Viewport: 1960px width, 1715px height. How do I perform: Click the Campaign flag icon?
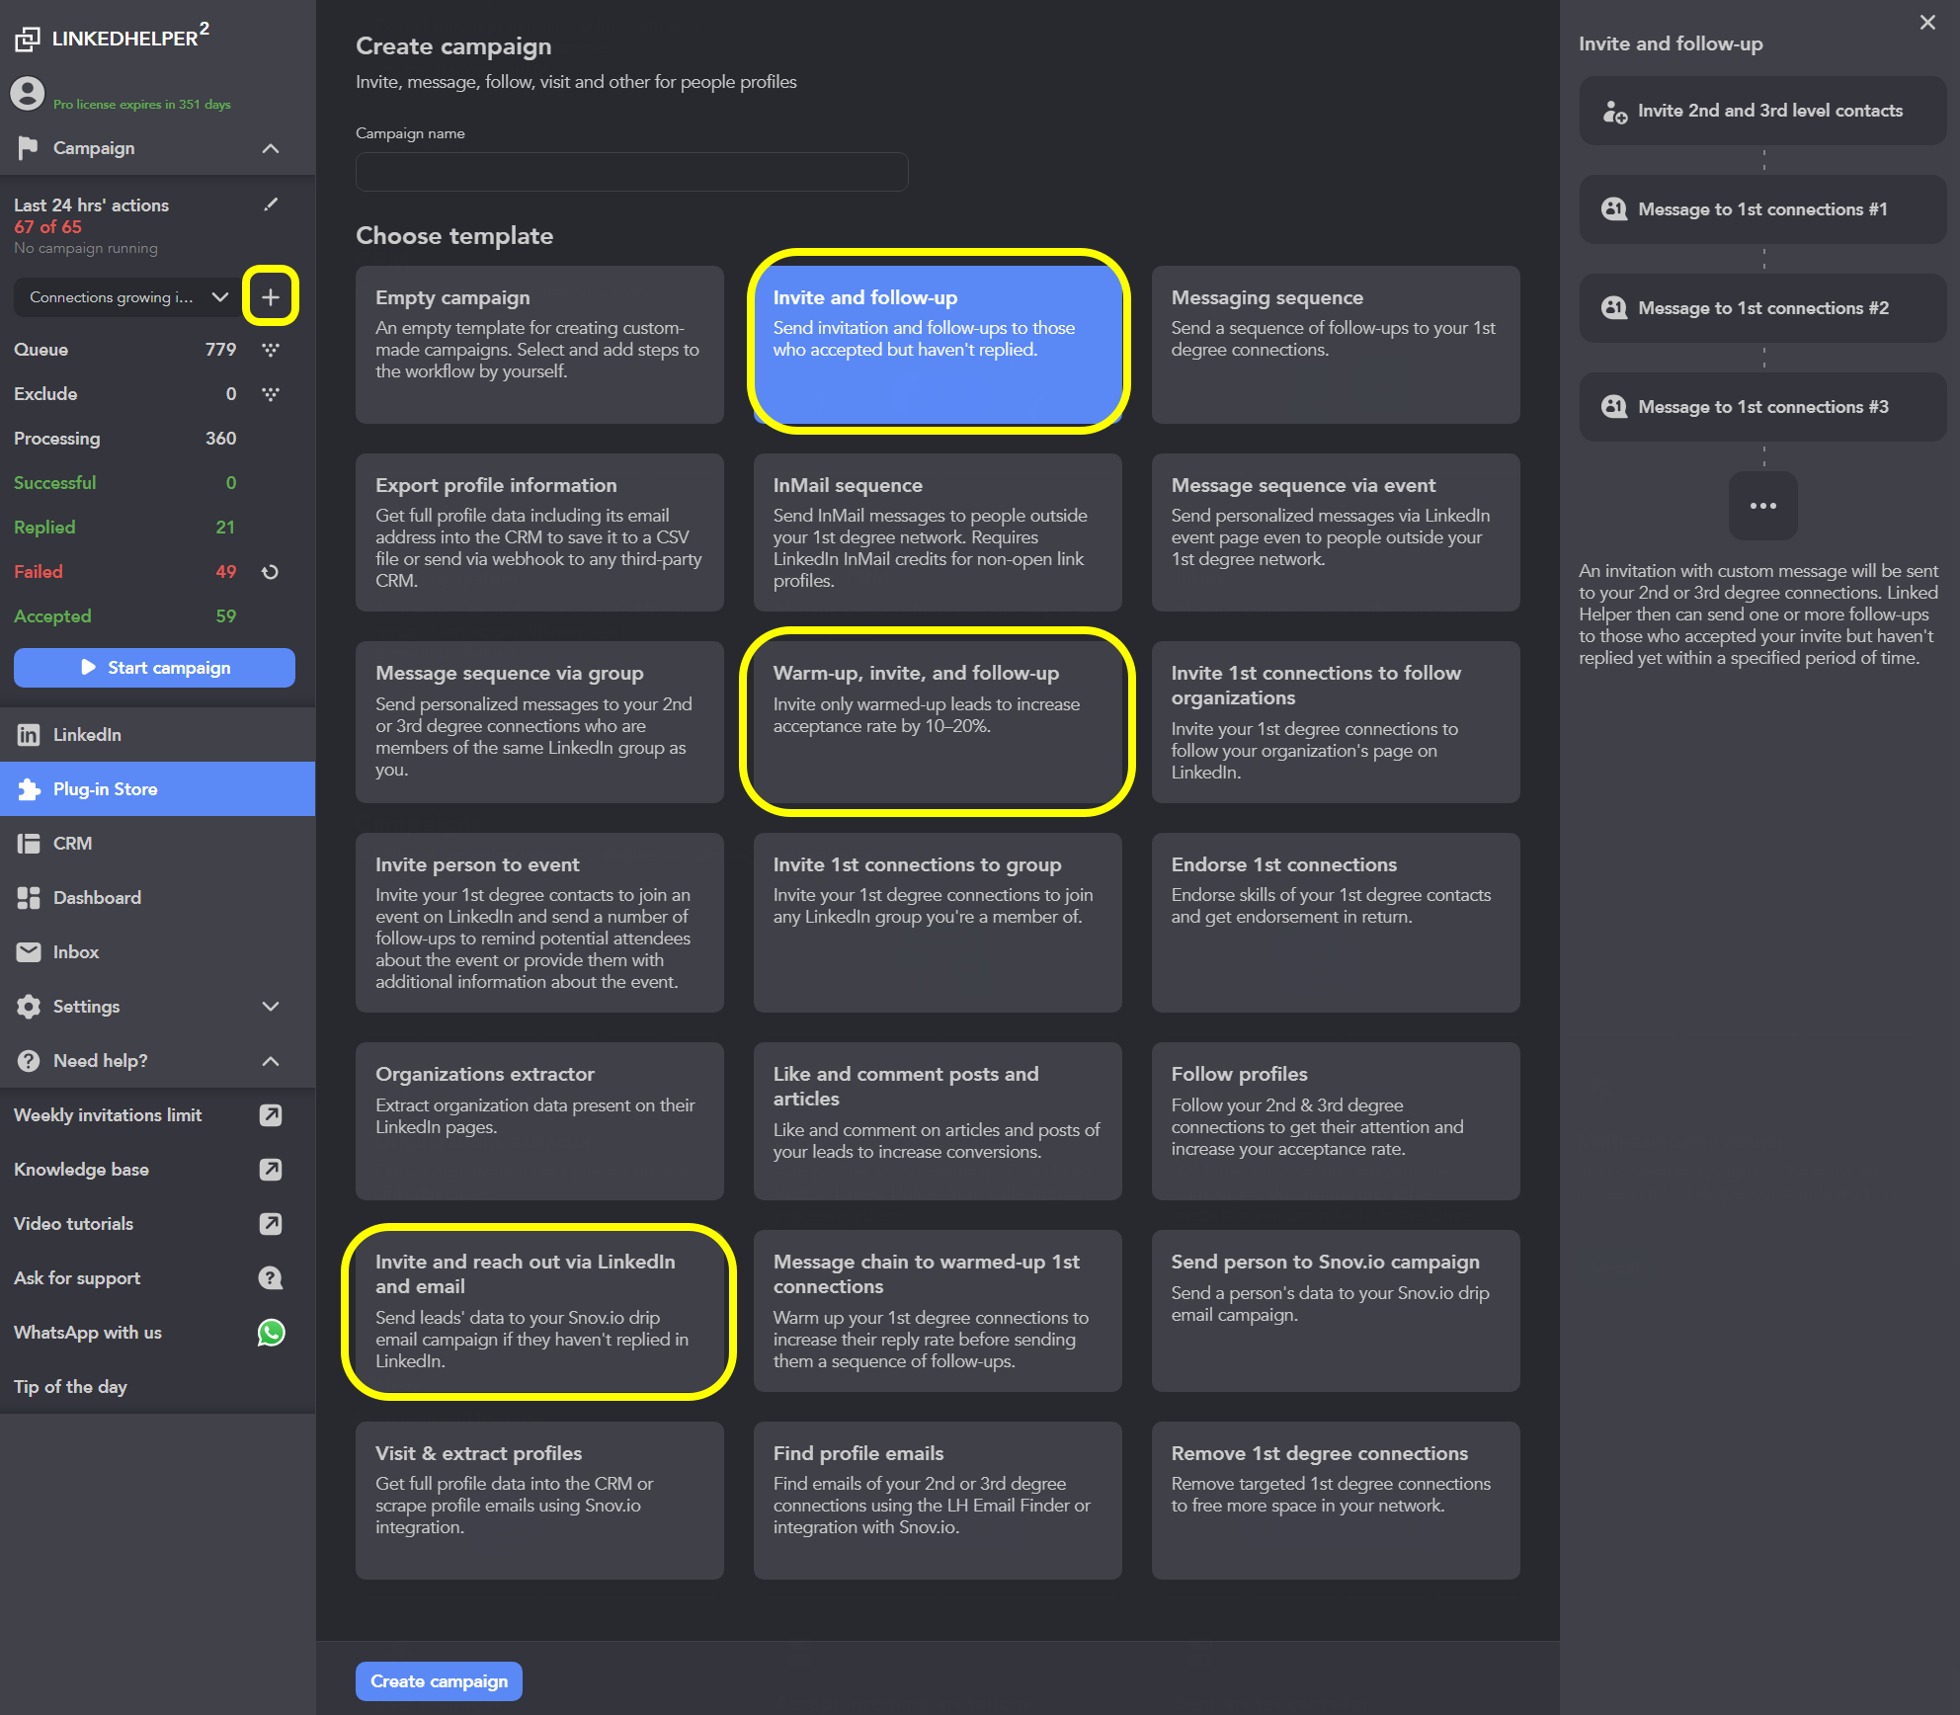point(28,148)
